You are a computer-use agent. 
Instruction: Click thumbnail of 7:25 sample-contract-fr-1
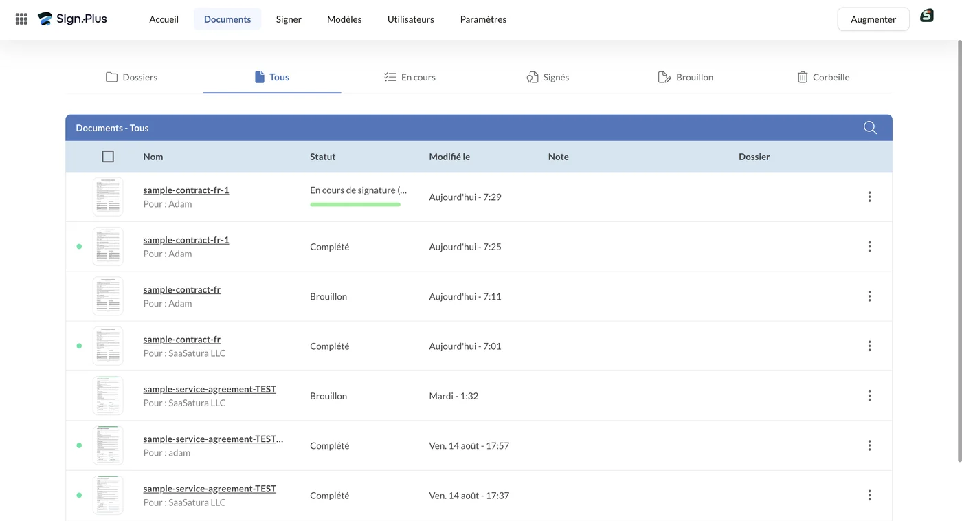(x=108, y=246)
